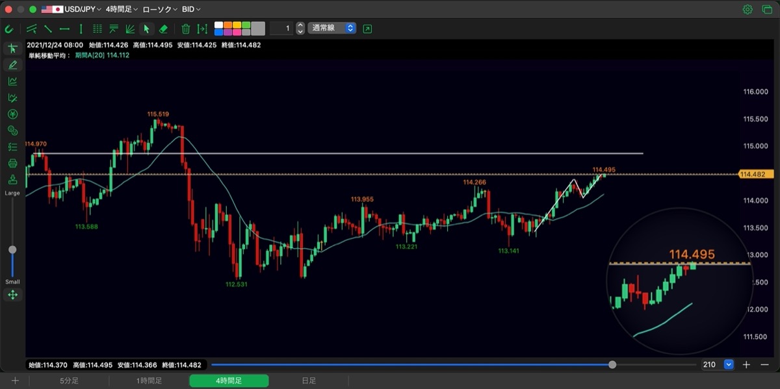This screenshot has height=389, width=780.
Task: Click the Large/Small size slider handle
Action: click(12, 250)
